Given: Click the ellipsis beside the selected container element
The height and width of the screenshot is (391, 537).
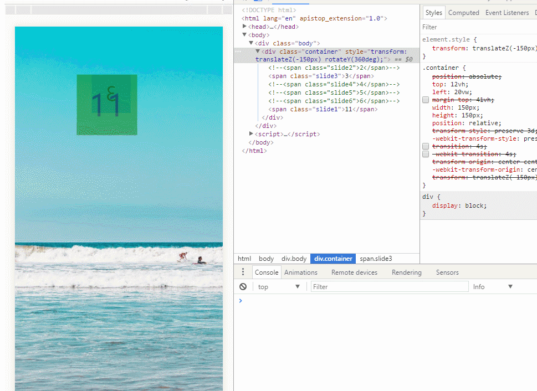Looking at the screenshot, I should [x=238, y=52].
